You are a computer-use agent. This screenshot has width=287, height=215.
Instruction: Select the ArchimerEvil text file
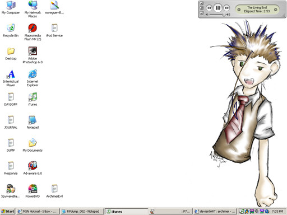point(54,191)
